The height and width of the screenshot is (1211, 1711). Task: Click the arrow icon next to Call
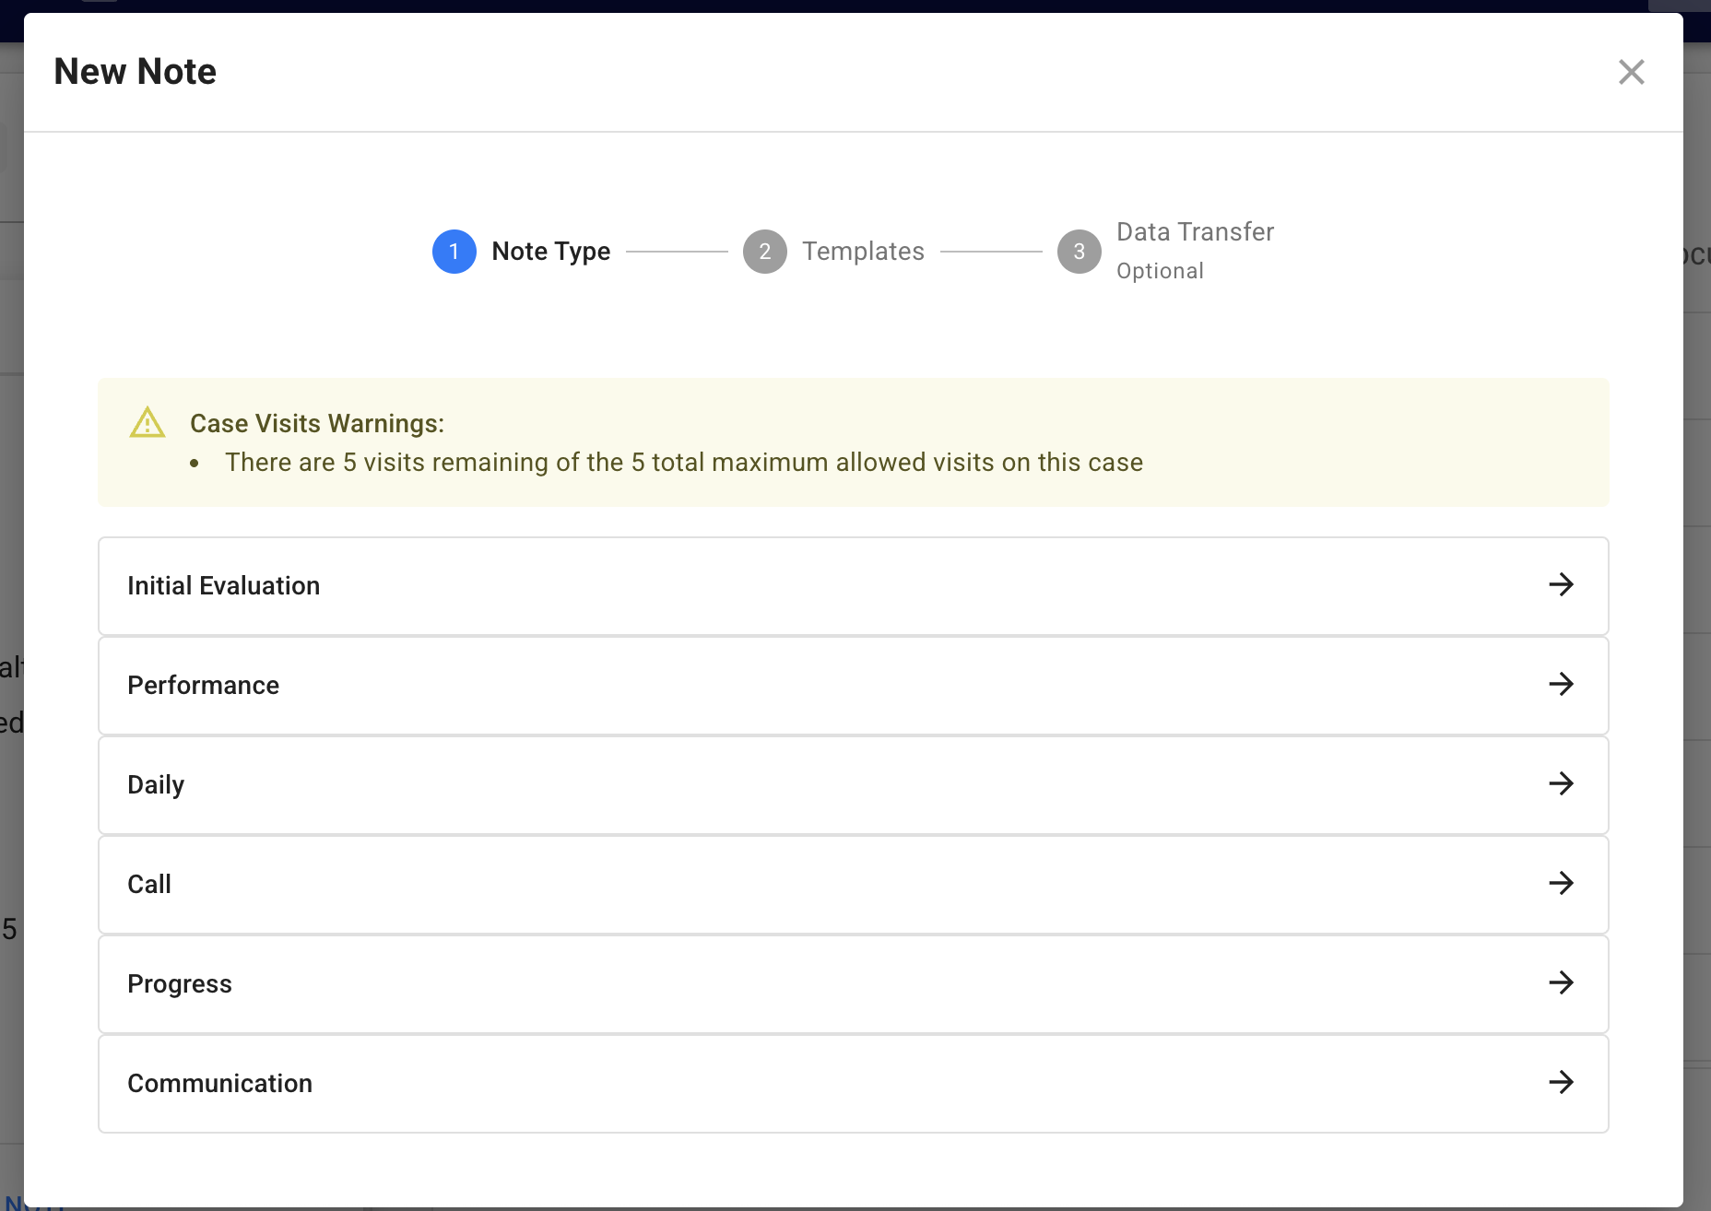(1561, 884)
